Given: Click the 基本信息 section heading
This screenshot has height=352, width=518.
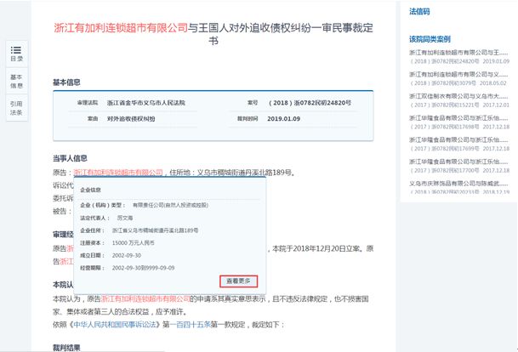Looking at the screenshot, I should [66, 82].
